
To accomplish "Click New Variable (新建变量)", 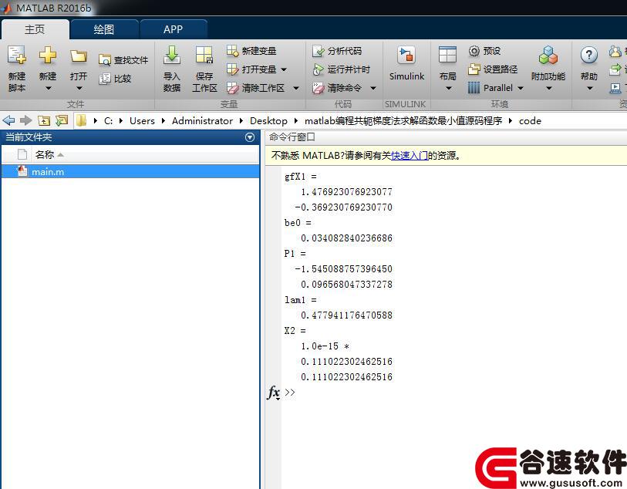I will coord(251,51).
